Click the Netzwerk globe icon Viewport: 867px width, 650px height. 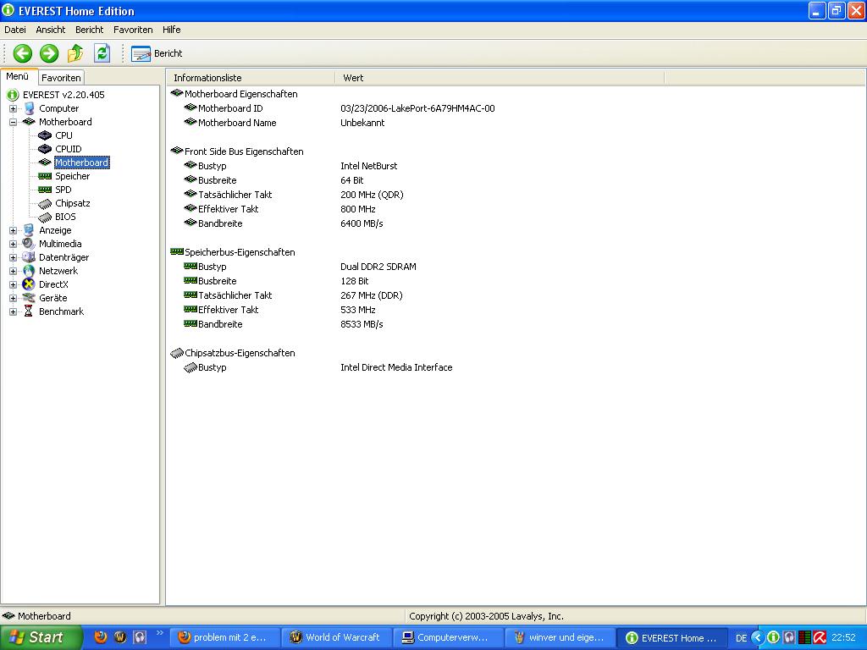point(29,271)
